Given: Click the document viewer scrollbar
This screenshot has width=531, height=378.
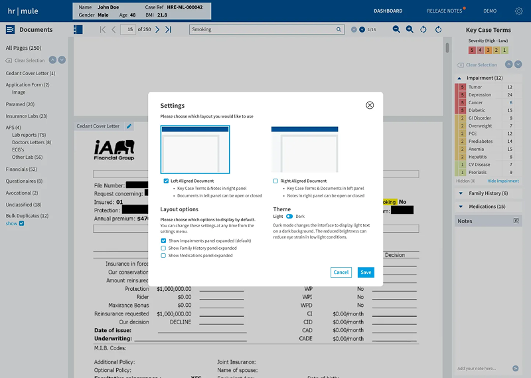Looking at the screenshot, I should pyautogui.click(x=447, y=47).
